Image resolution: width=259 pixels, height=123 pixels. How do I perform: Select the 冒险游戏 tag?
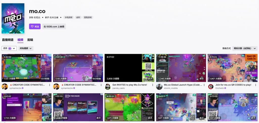[88, 17]
